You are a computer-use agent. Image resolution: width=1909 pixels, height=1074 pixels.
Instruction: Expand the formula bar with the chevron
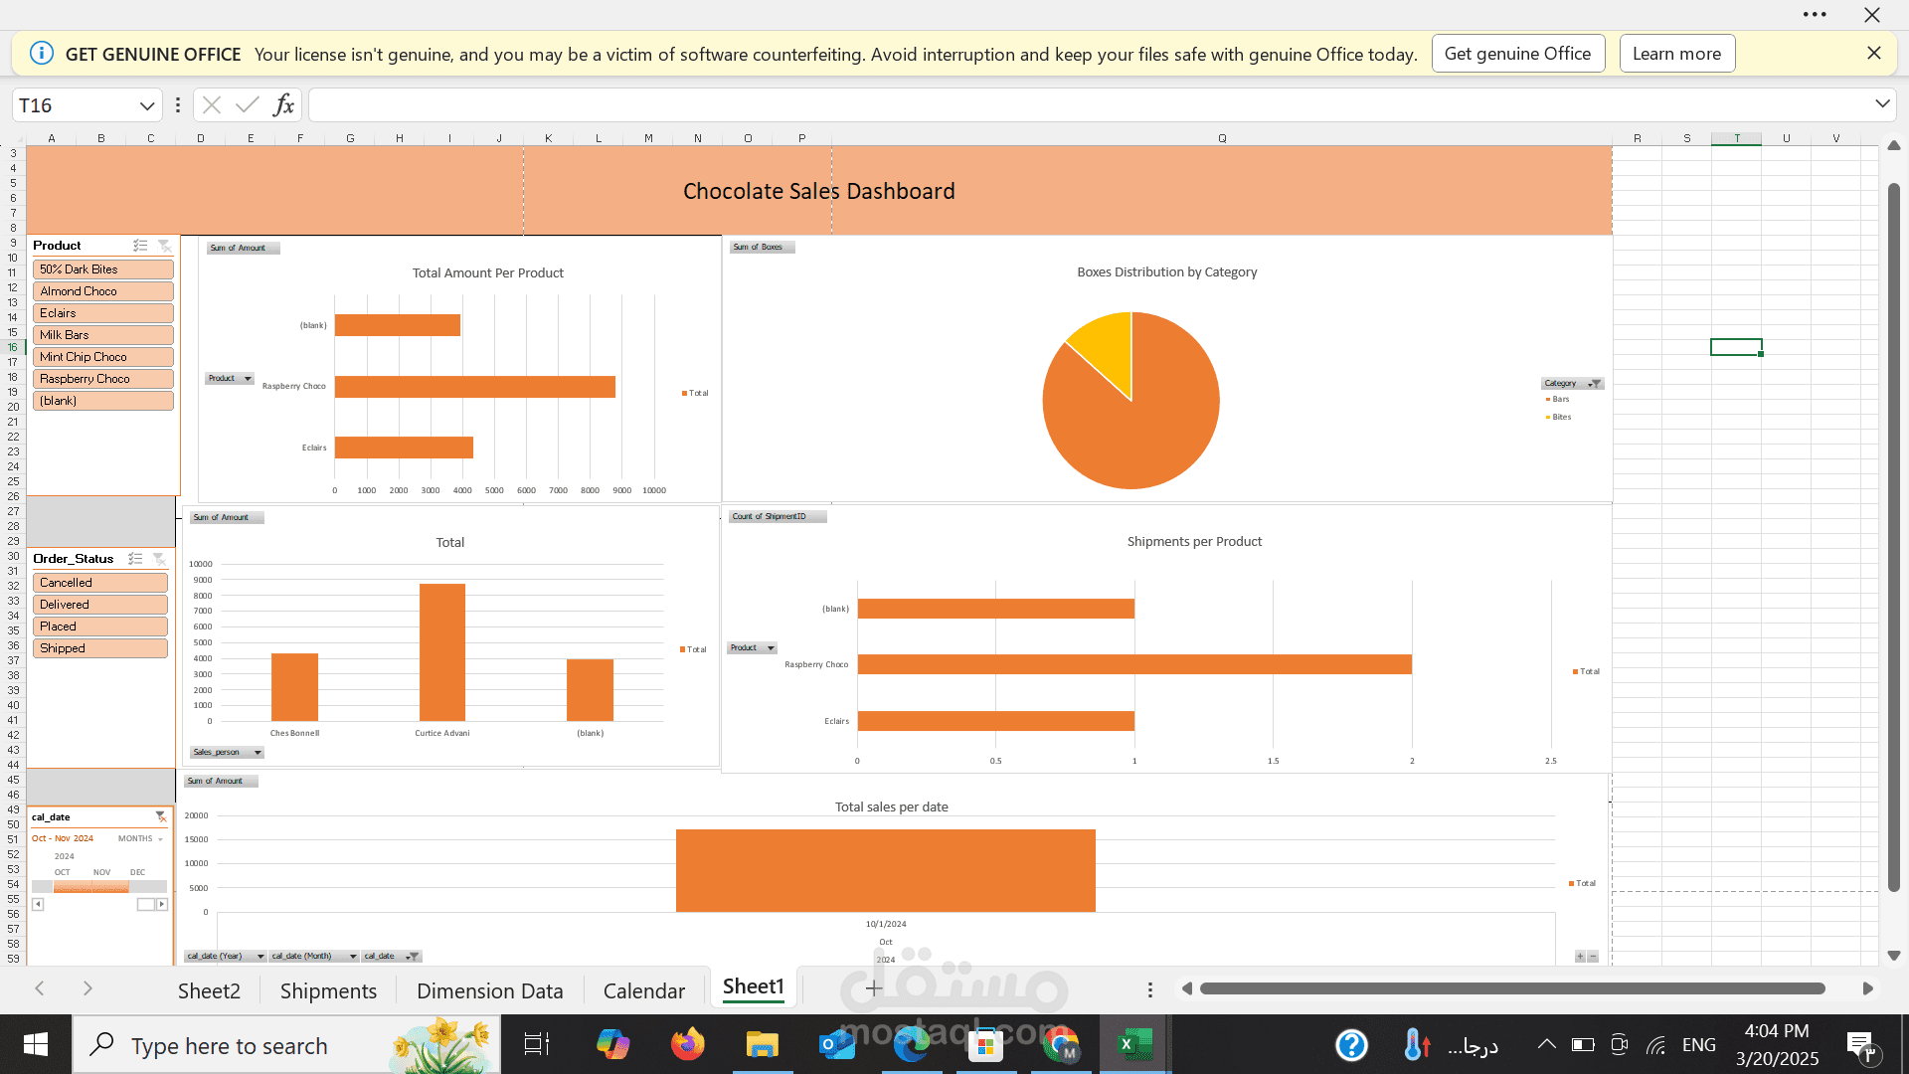click(x=1882, y=104)
